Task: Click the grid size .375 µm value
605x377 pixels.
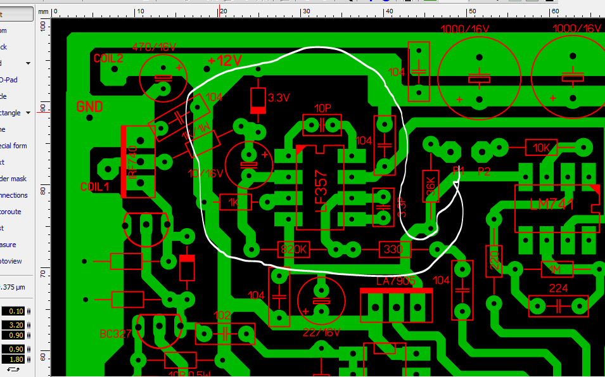Action: point(13,287)
